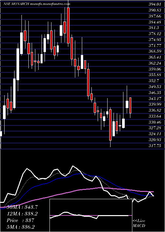Click the 5MA : 336.2 legend text
The height and width of the screenshot is (232, 165).
coord(21,227)
